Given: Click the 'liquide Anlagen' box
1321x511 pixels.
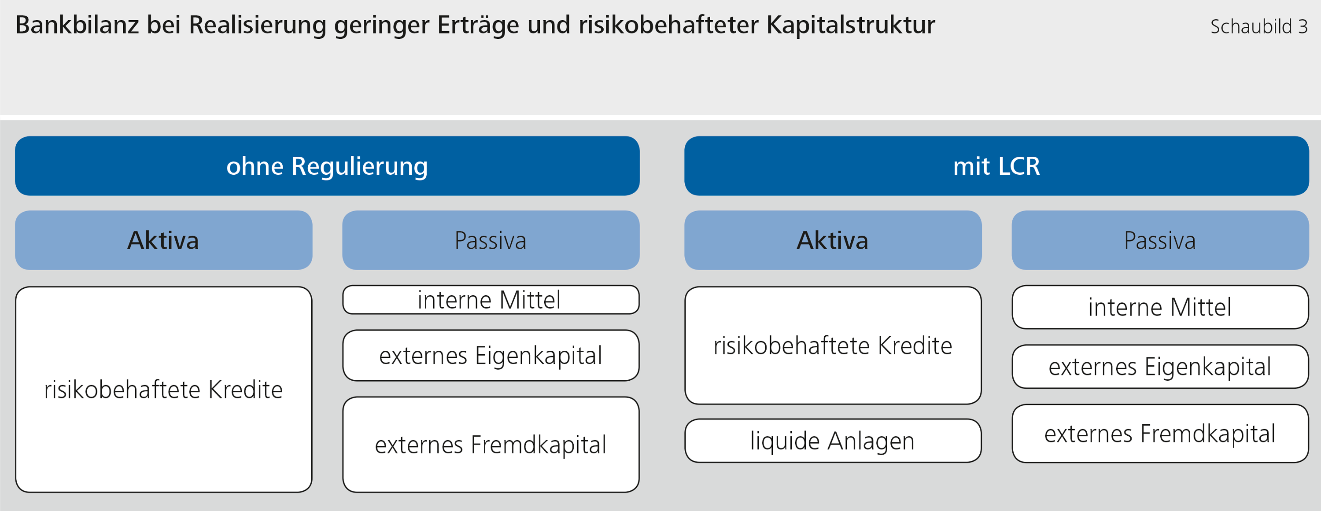Looking at the screenshot, I should coord(833,441).
